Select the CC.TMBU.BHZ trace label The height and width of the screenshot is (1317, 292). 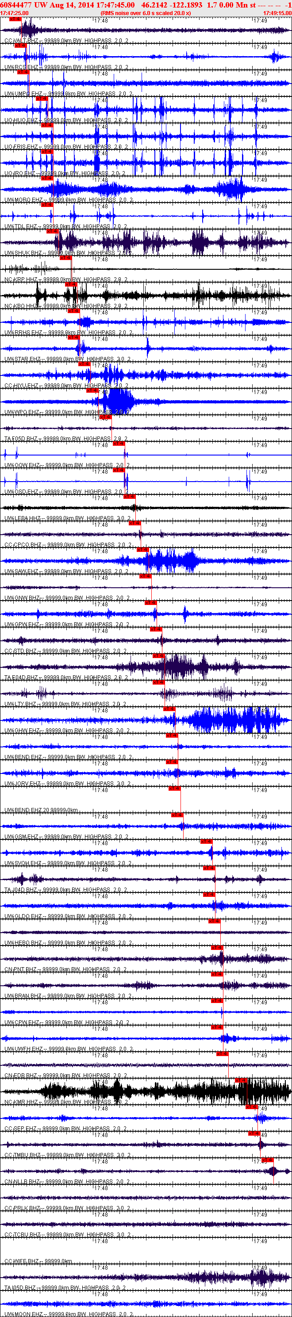[x=68, y=1156]
